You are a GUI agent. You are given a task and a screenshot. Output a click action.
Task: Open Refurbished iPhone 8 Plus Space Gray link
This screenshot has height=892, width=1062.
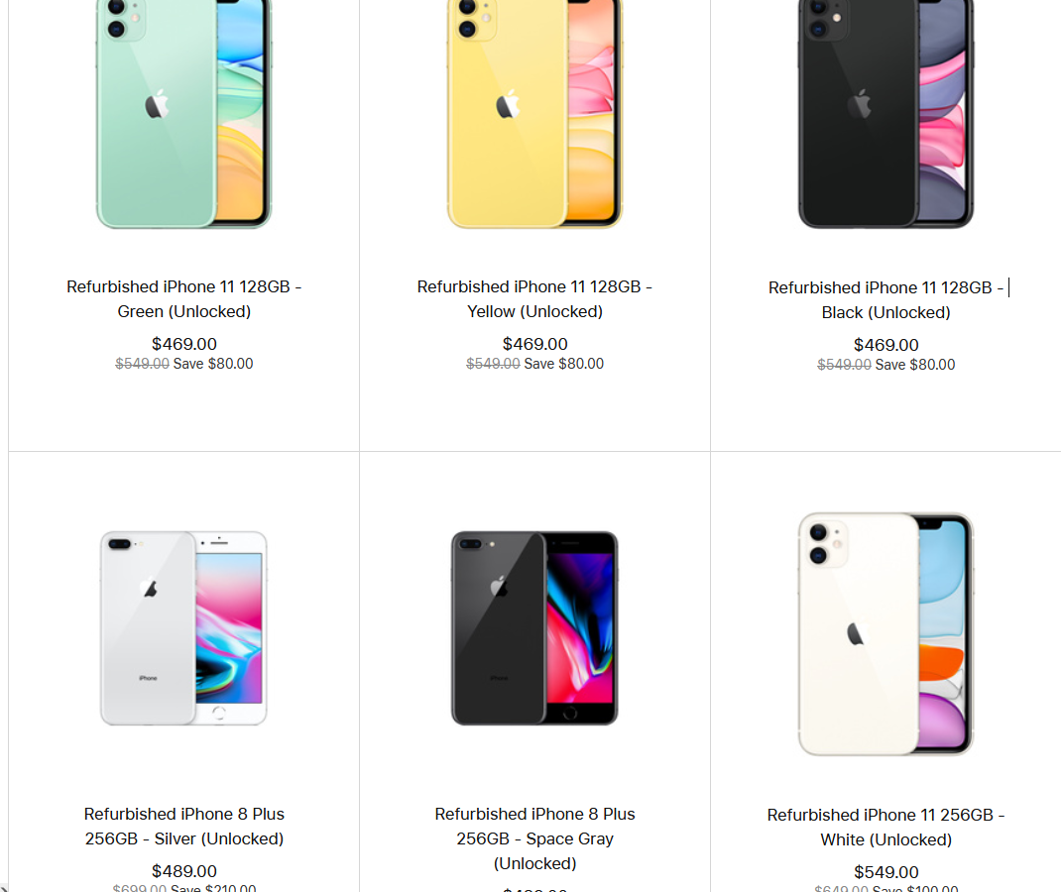535,838
